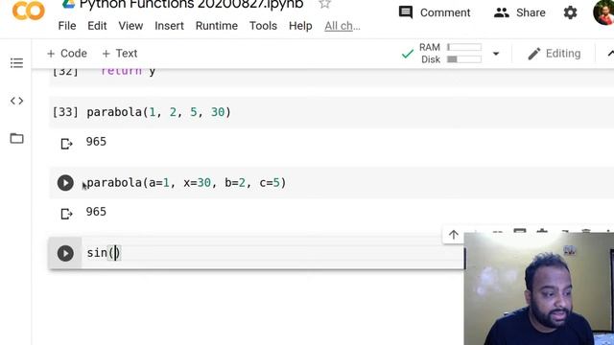Screen dimensions: 614x345
Task: Expand the runtime connection dropdown arrow
Action: (496, 54)
